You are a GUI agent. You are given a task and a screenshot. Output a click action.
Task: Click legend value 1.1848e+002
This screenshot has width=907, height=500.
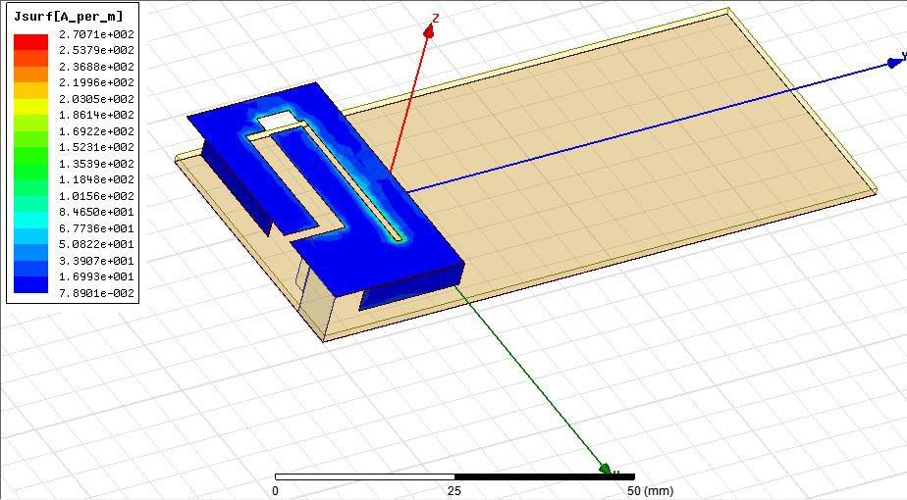point(96,179)
